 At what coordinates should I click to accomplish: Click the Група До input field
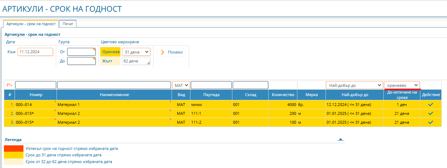[x=81, y=61]
